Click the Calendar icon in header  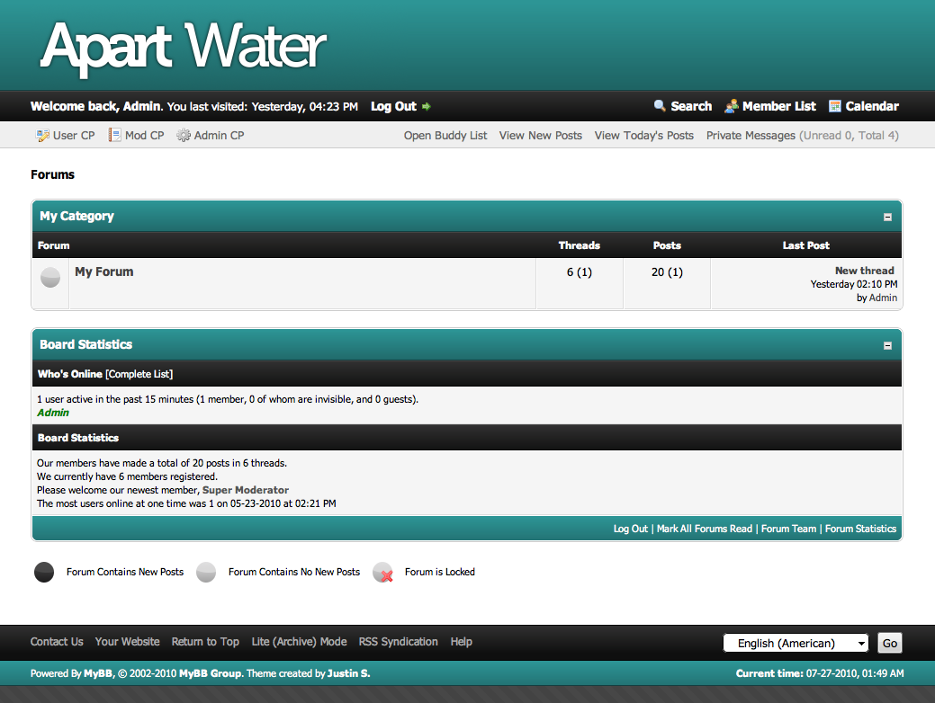point(835,106)
